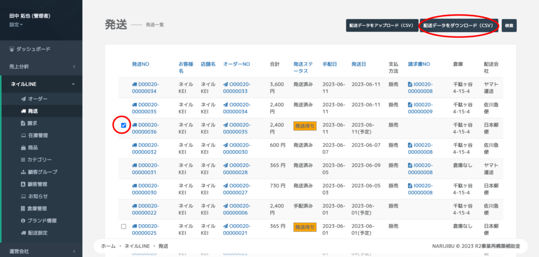Click the オーダー paper plane icon in sidebar
539x257 pixels.
23,99
